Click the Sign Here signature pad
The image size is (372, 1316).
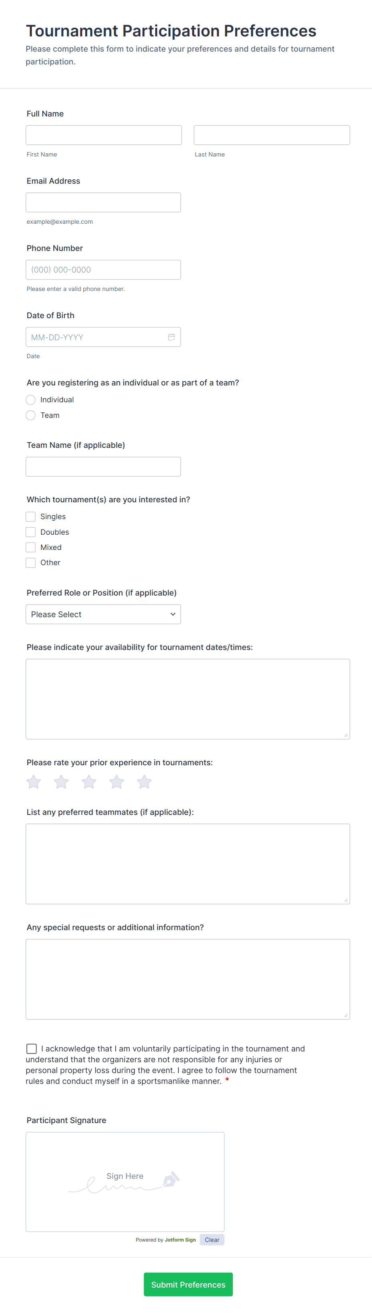[x=125, y=1182]
